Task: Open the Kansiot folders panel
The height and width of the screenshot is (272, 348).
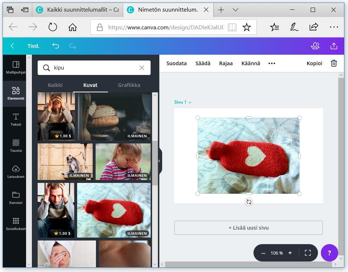Action: (16, 198)
